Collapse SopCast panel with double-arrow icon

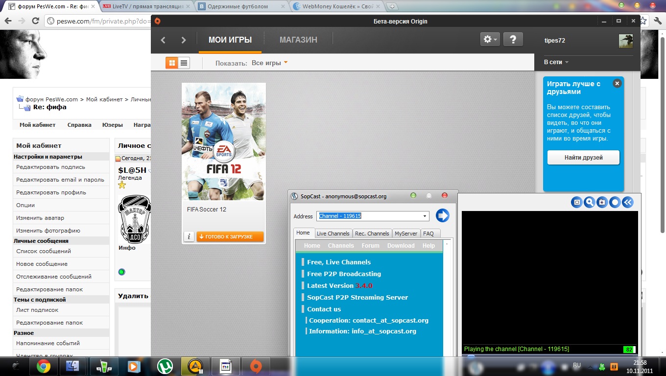pos(628,202)
